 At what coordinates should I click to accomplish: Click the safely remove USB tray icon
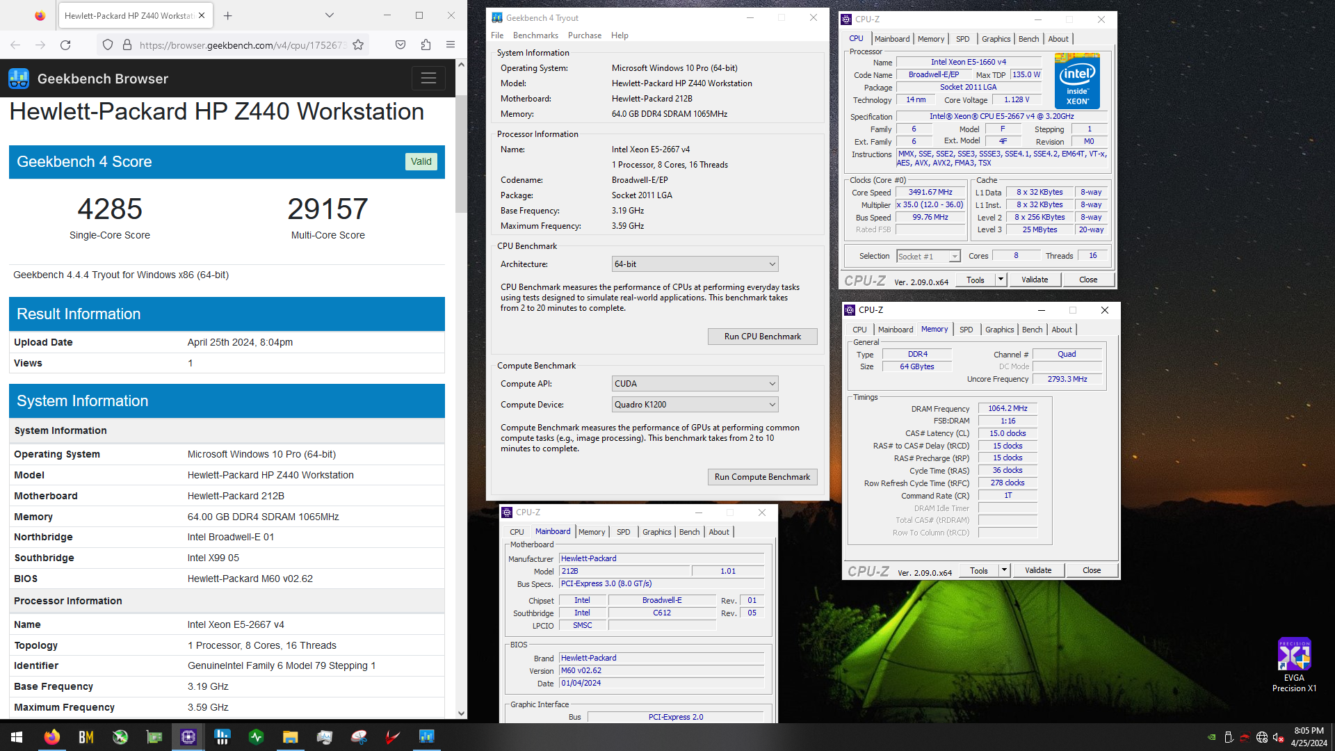1229,737
